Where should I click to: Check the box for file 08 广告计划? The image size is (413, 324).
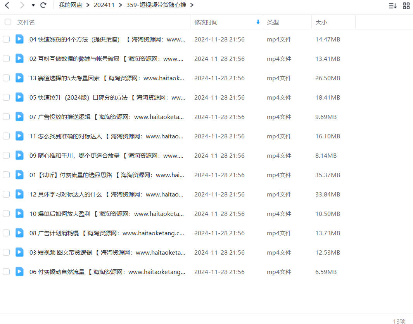(6, 233)
